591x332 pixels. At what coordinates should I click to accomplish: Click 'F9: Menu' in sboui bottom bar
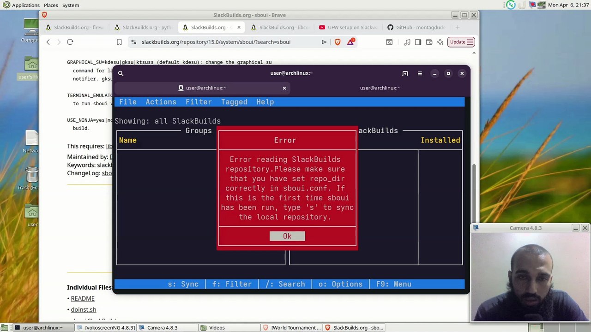pyautogui.click(x=393, y=284)
